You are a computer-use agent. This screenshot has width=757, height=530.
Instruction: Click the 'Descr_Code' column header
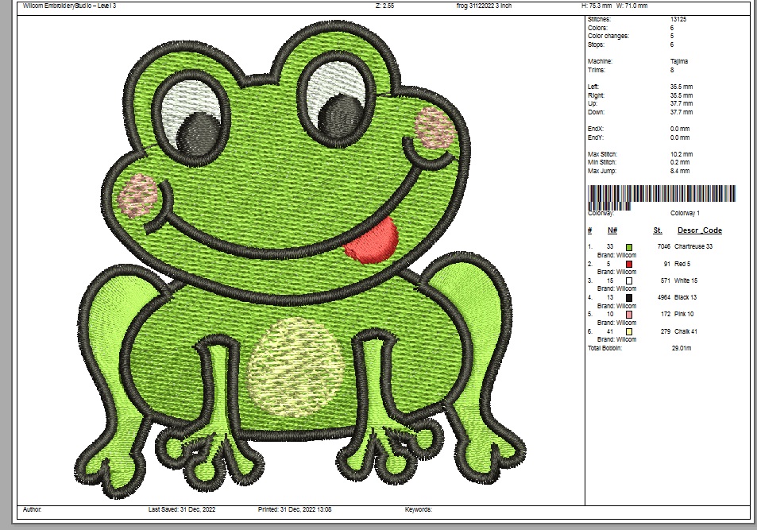(x=700, y=230)
